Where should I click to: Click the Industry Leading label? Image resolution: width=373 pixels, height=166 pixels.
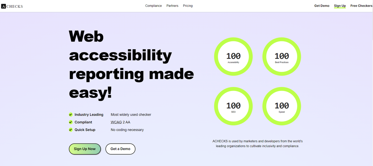click(89, 115)
